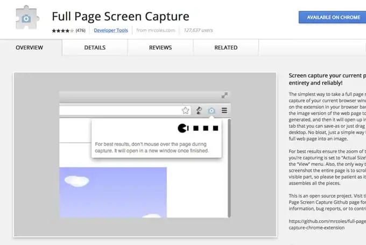366x245 pixels.
Task: Open the Details tab
Action: [95, 47]
